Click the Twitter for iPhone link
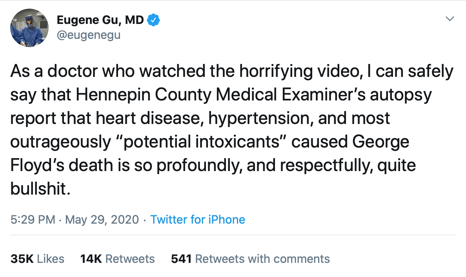The height and width of the screenshot is (277, 466). click(198, 220)
